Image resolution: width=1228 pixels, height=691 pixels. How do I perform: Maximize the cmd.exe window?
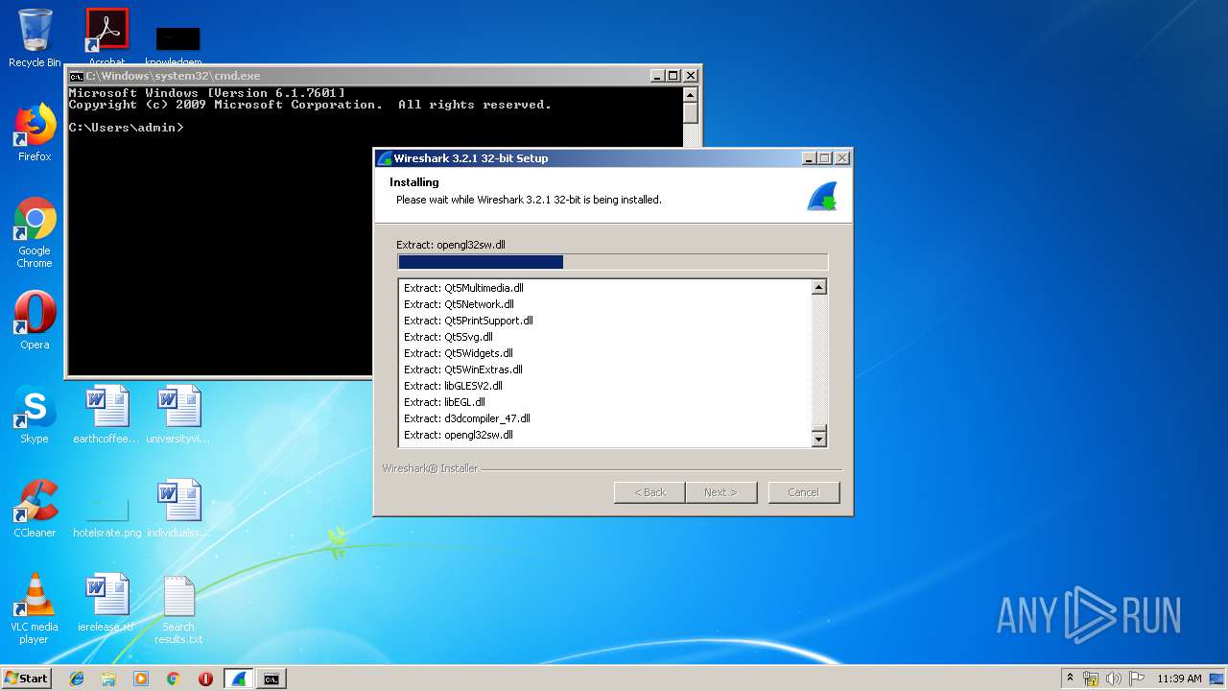pyautogui.click(x=673, y=76)
